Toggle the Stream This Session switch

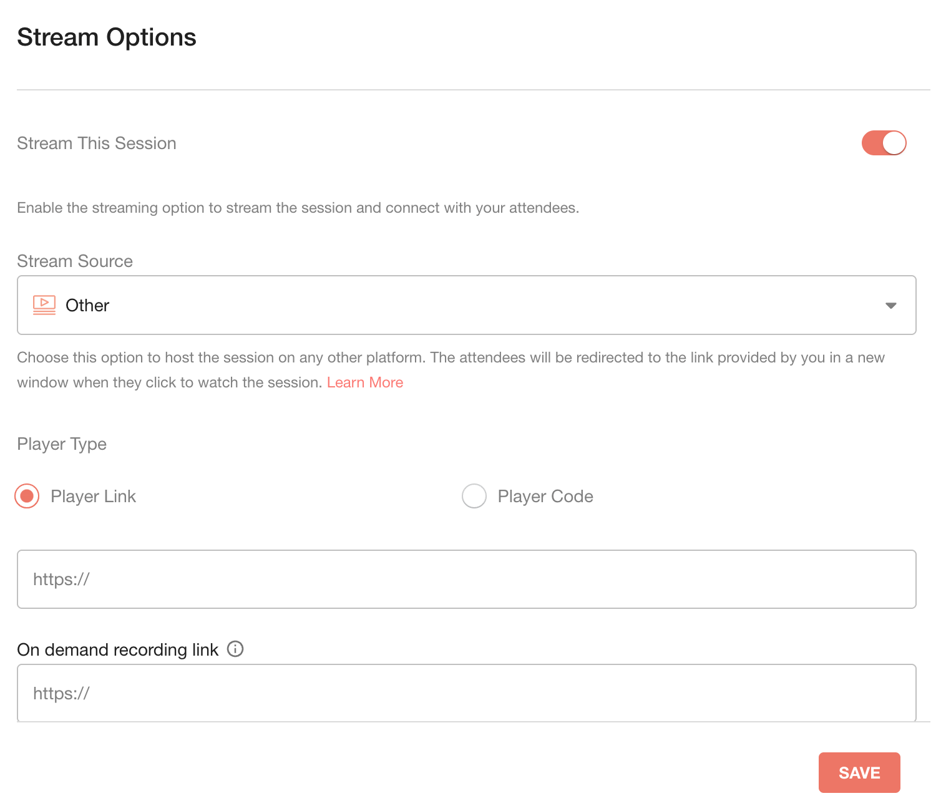(884, 143)
